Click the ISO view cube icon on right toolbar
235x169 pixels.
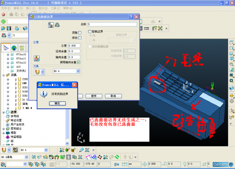click(x=232, y=58)
